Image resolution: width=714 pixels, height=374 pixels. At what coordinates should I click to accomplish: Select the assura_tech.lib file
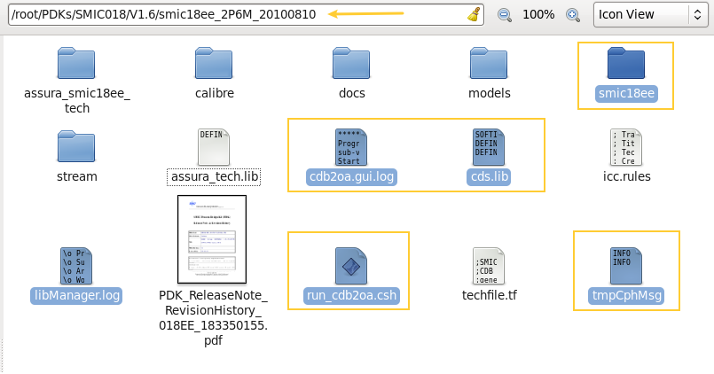coord(214,146)
